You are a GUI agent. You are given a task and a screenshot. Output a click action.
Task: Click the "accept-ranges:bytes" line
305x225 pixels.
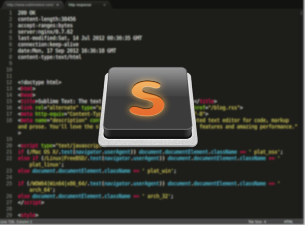click(x=45, y=25)
